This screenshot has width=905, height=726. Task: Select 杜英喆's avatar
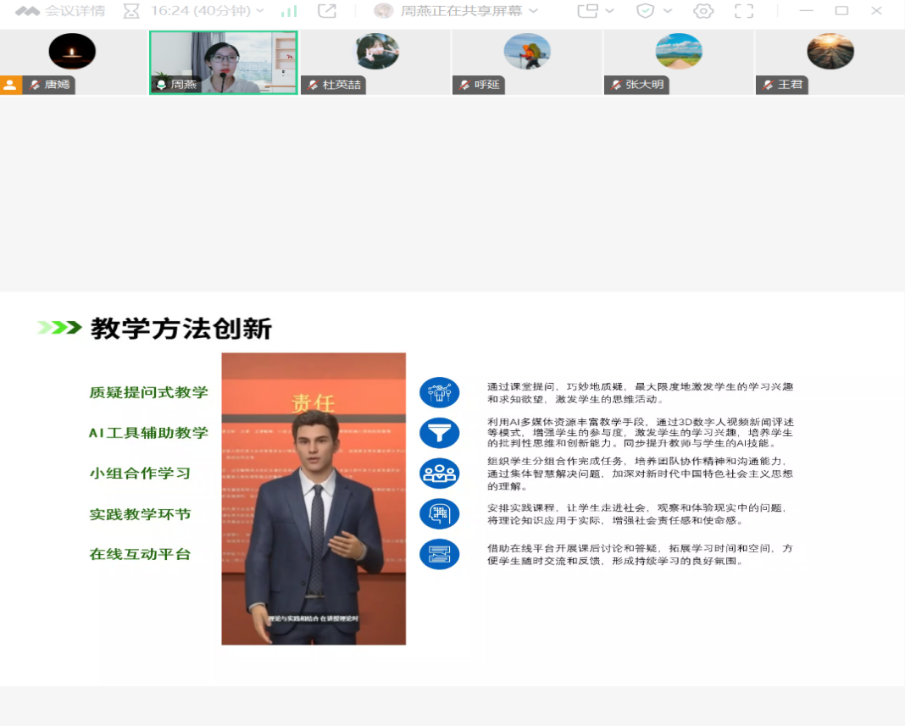376,52
